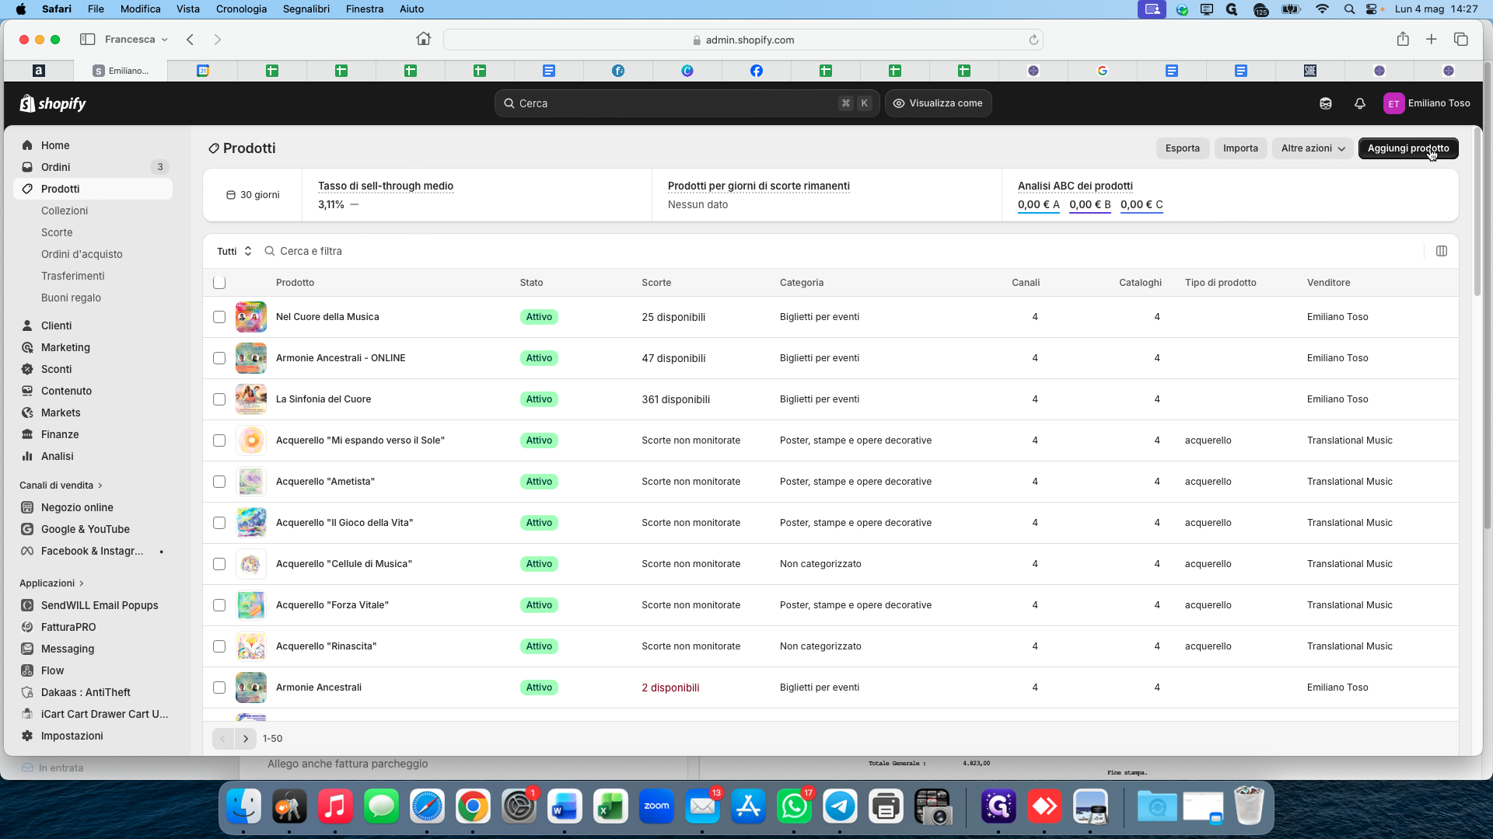Tick the checkbox for Acquerello "Ametista"
The height and width of the screenshot is (839, 1493).
pyautogui.click(x=219, y=482)
